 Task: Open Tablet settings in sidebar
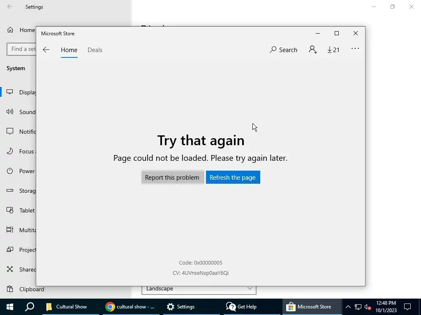click(19, 210)
